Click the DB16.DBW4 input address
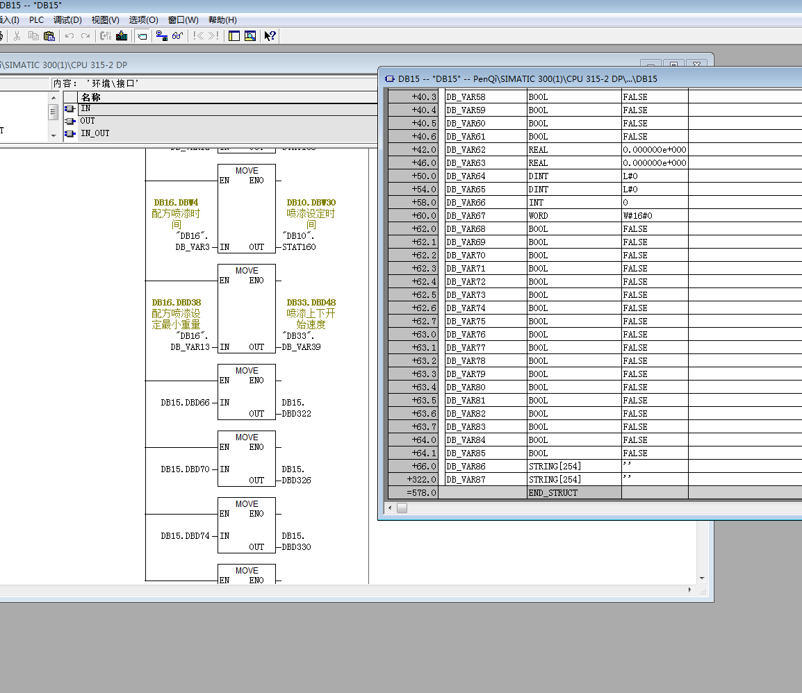The height and width of the screenshot is (693, 802). 176,202
